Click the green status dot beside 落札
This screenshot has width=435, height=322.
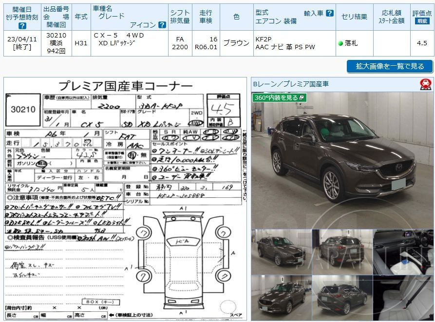pyautogui.click(x=341, y=43)
